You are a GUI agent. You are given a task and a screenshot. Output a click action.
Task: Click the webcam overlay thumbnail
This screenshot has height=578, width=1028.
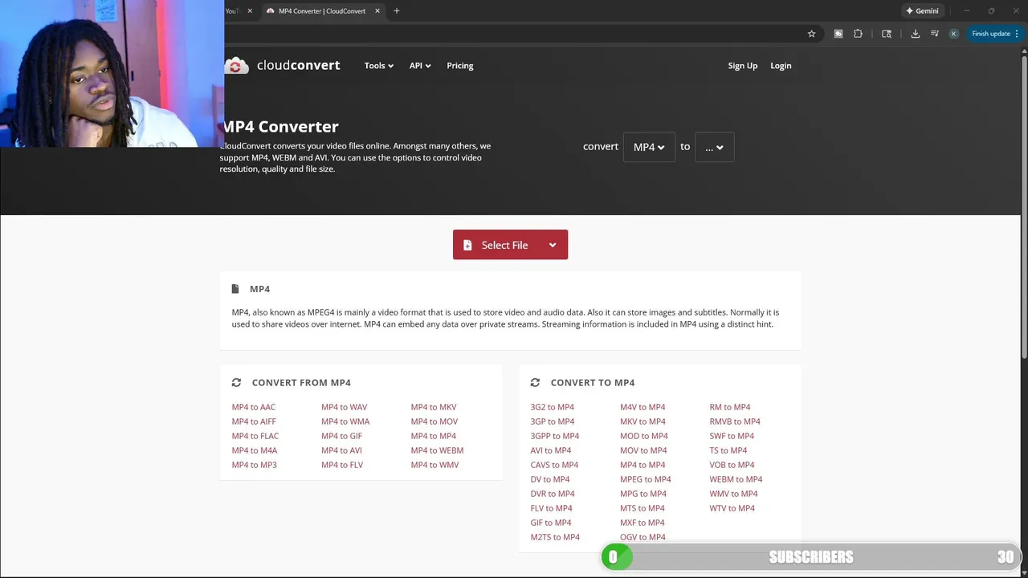tap(112, 74)
